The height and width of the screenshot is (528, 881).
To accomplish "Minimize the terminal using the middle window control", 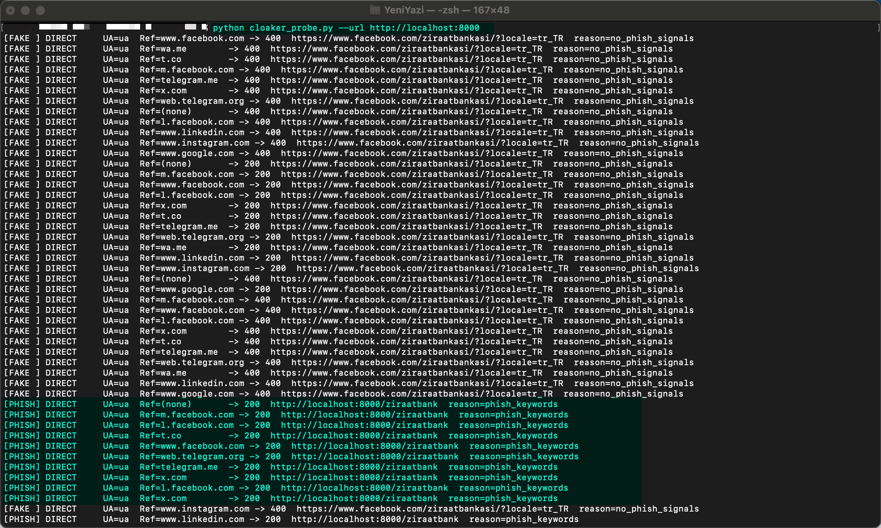I will click(x=25, y=10).
